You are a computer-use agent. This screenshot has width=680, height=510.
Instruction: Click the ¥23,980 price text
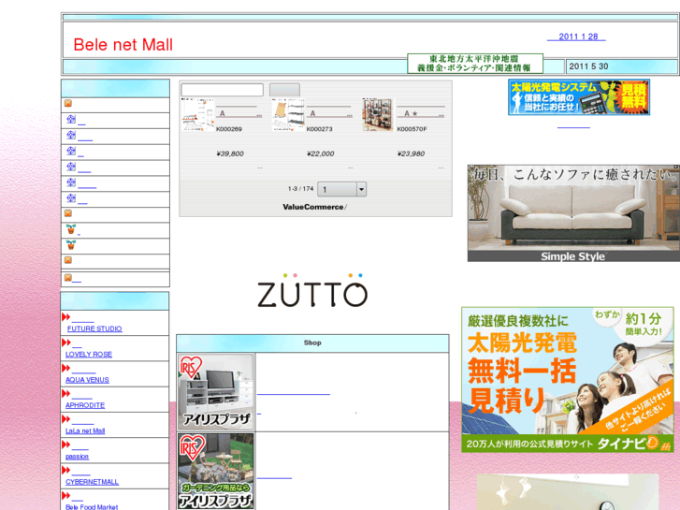click(412, 153)
